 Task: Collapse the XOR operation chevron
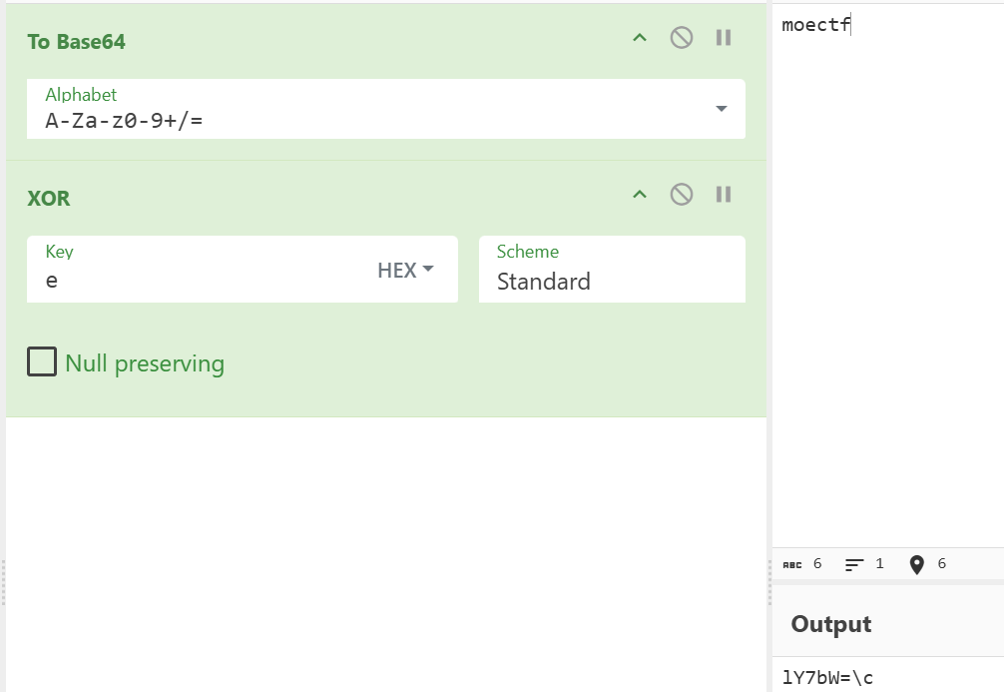(x=640, y=194)
